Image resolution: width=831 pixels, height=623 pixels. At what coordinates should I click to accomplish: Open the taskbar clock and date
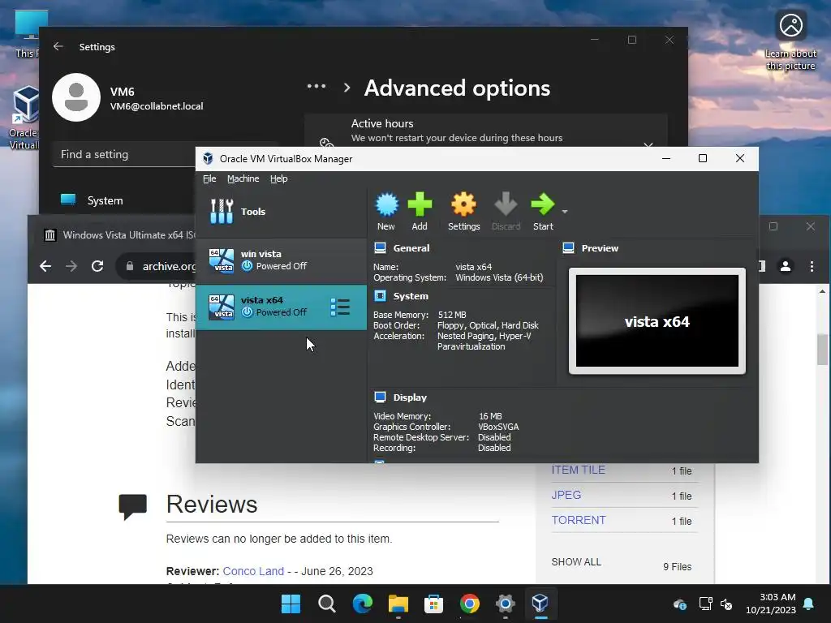[x=771, y=604]
